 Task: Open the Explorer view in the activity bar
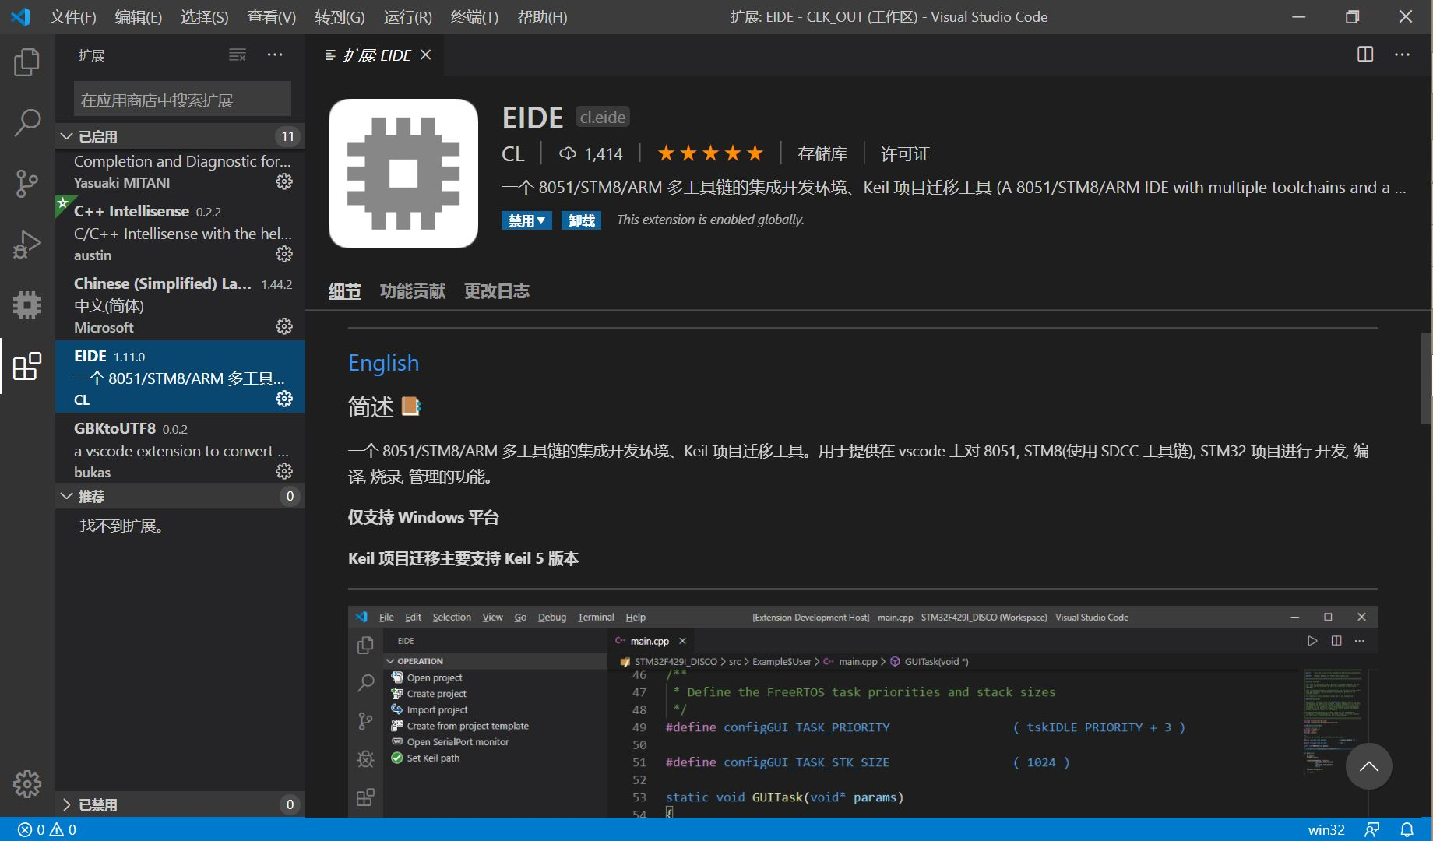click(27, 62)
